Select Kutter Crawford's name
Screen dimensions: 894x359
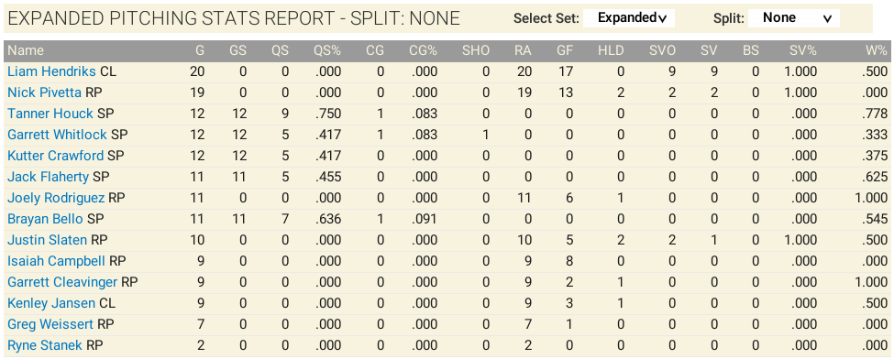tap(55, 156)
